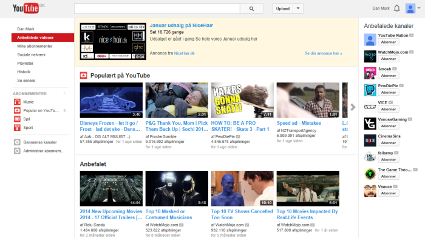Open YouTube Nation channel avatar
This screenshot has width=425, height=238.
(x=370, y=40)
